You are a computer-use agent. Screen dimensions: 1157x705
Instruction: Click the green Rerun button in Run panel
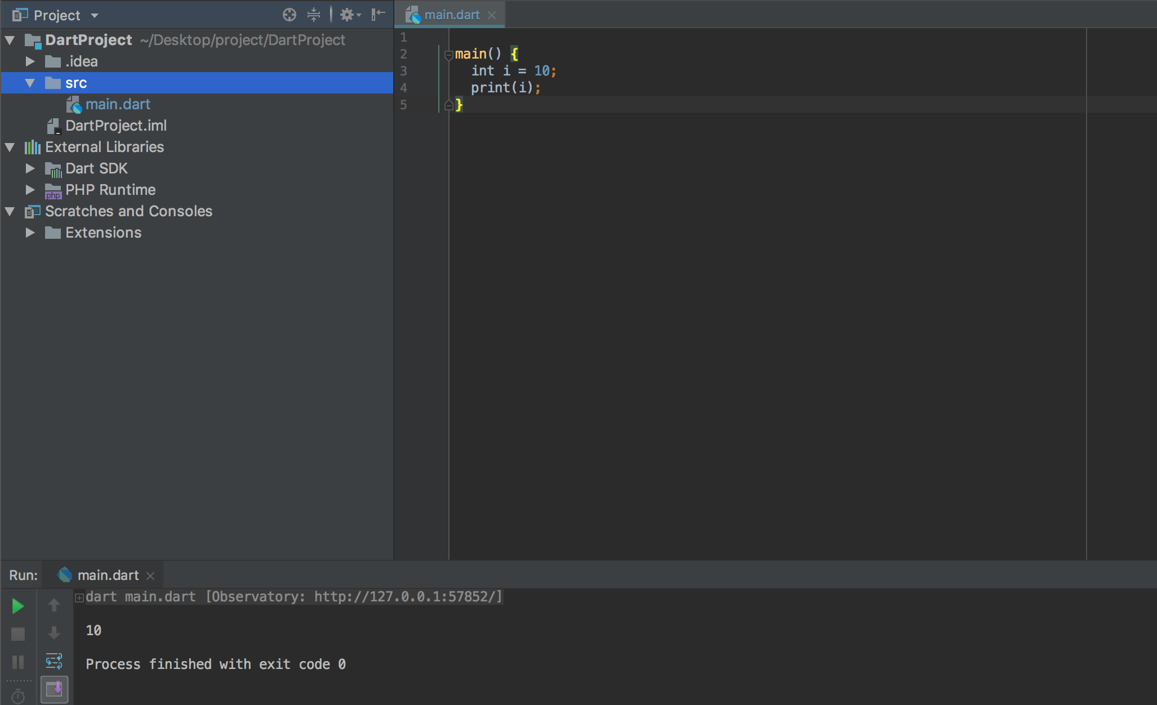(18, 606)
